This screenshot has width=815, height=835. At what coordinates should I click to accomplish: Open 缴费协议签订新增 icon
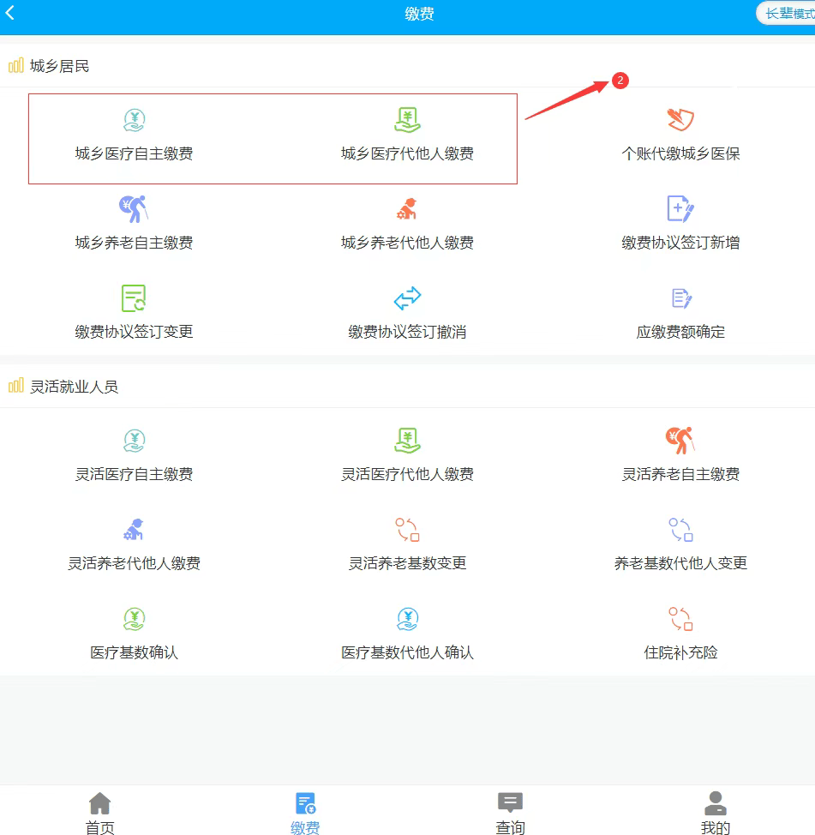[680, 208]
